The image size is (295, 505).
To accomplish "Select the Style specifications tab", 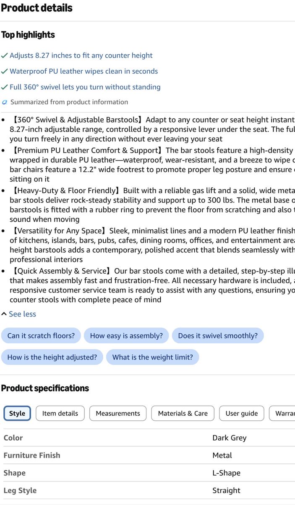I will click(x=17, y=413).
